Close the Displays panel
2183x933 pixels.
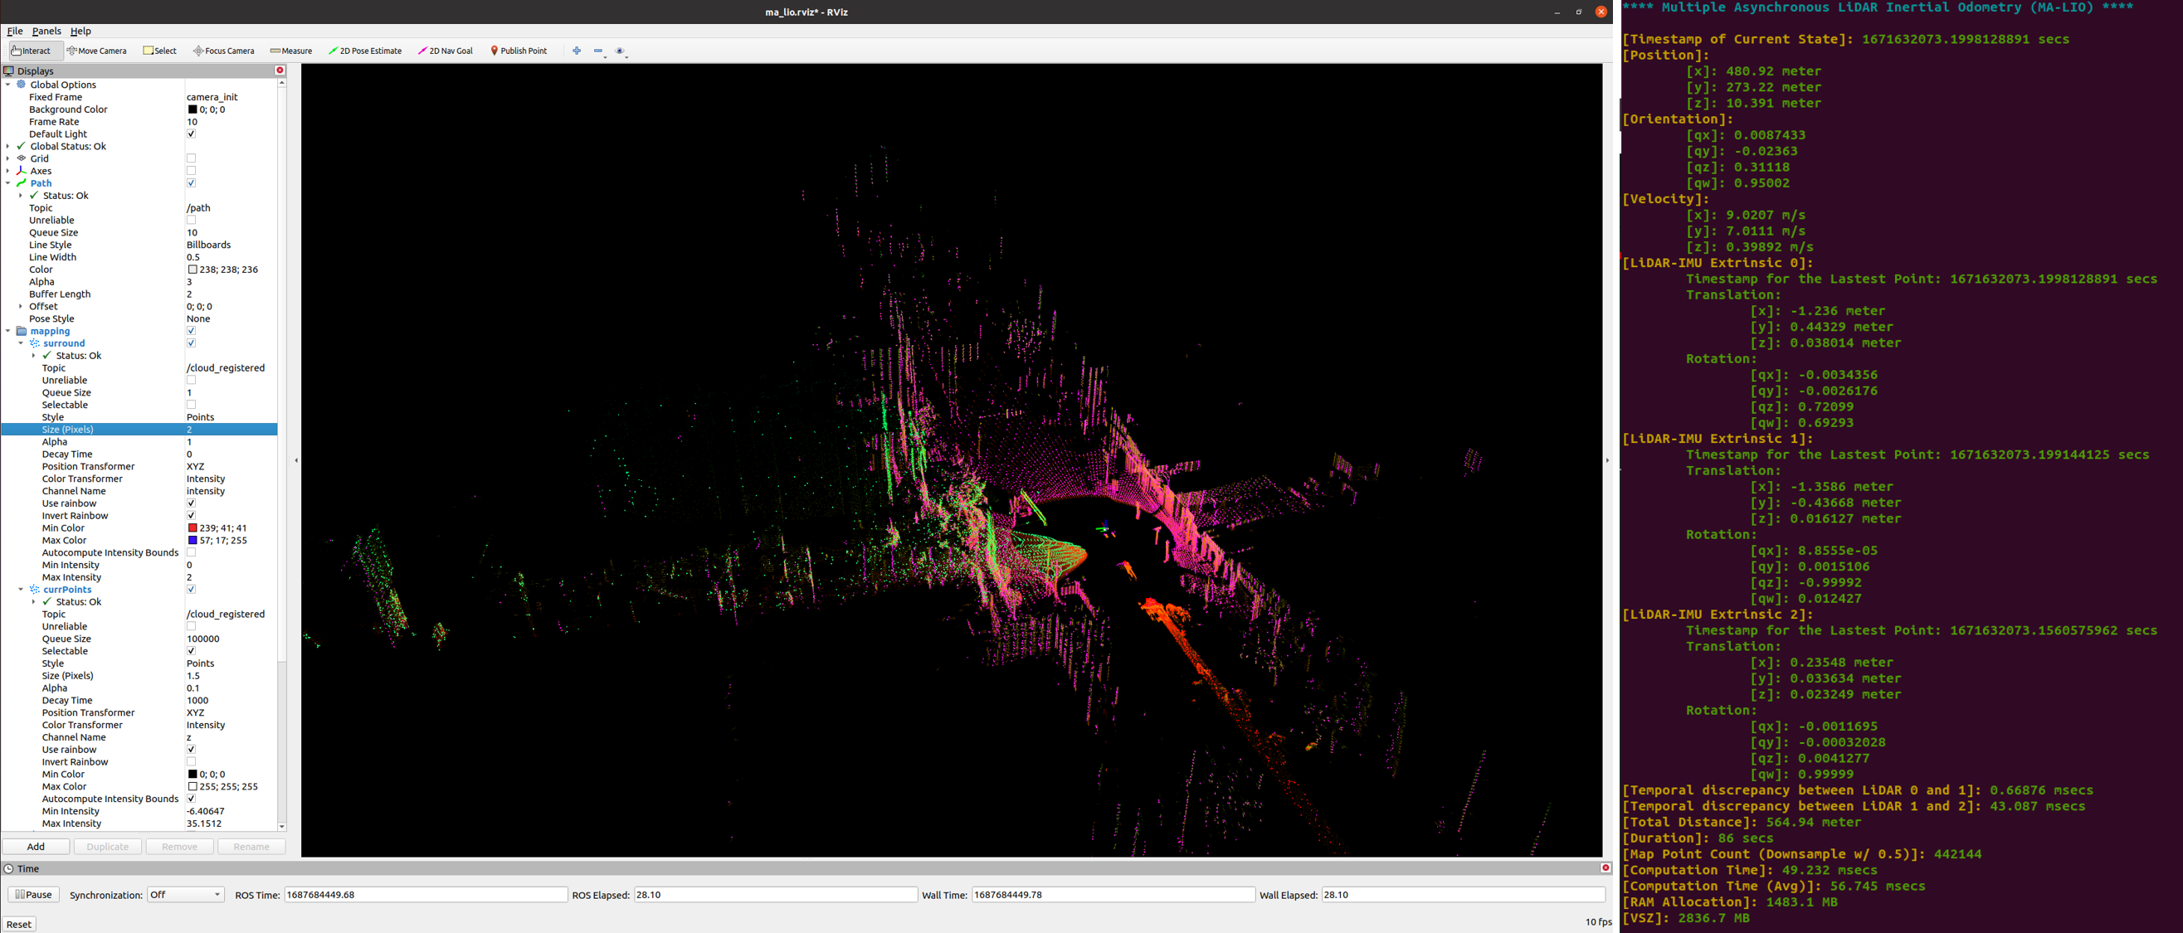[x=280, y=70]
